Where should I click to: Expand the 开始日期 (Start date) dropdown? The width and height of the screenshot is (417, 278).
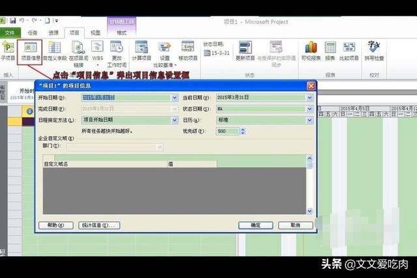pos(174,98)
